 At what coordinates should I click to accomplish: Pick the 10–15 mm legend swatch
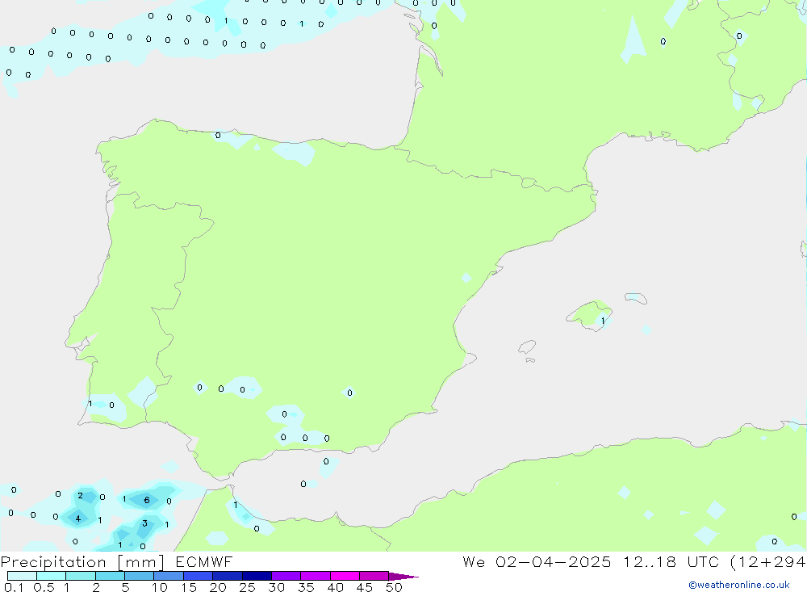tap(169, 576)
